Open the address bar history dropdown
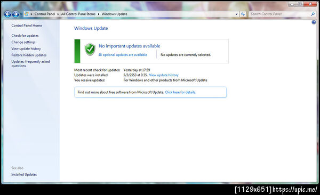The width and height of the screenshot is (320, 195). 236,14
